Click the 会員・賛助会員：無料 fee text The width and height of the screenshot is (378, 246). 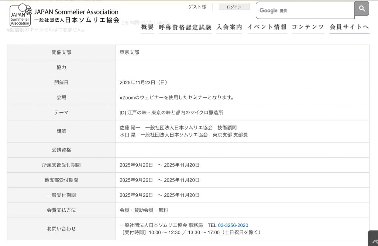(144, 210)
